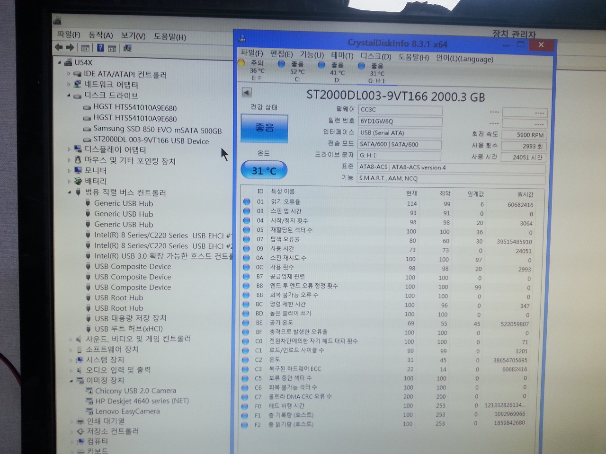
Task: Click the blue status dot for attribute F2
Action: click(x=244, y=425)
